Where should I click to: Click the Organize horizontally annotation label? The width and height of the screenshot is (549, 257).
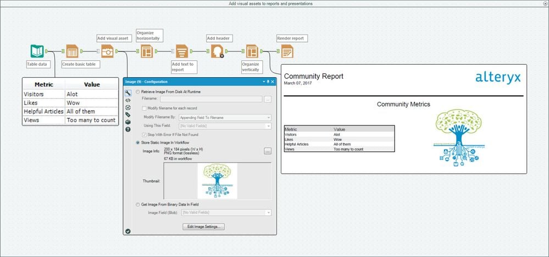coord(149,35)
